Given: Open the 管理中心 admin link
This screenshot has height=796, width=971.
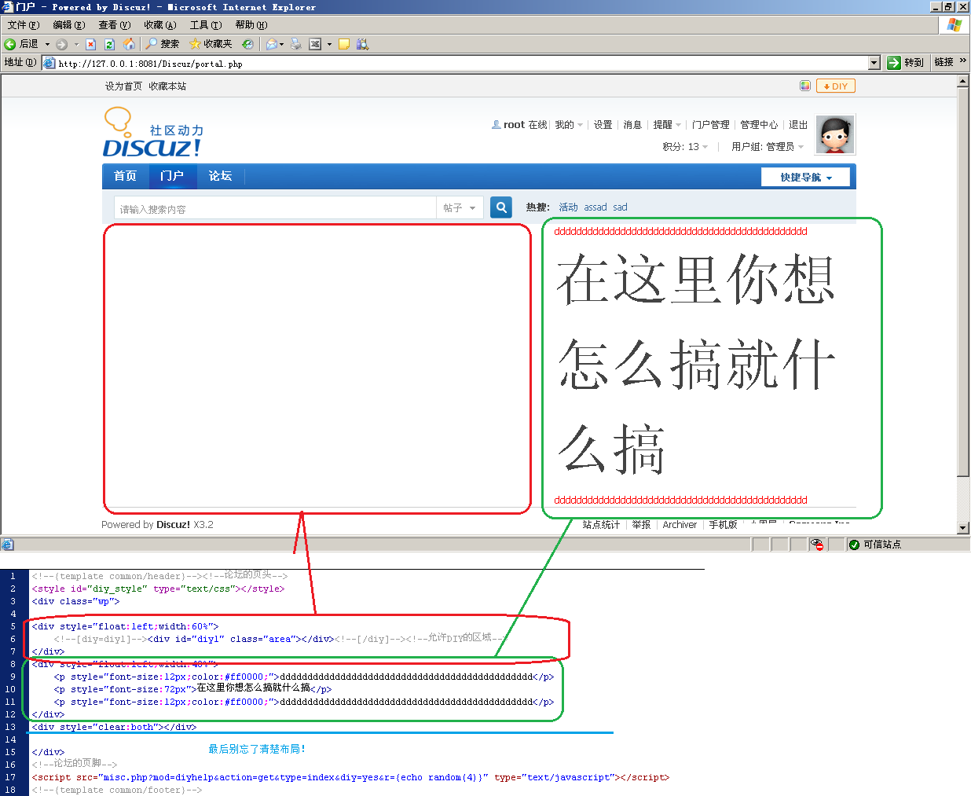Looking at the screenshot, I should point(759,125).
